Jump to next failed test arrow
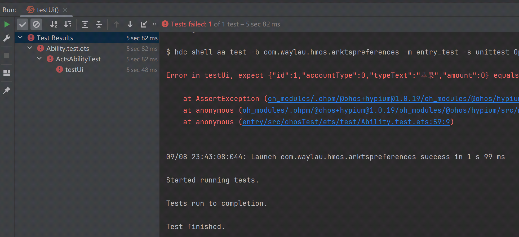 coord(130,25)
